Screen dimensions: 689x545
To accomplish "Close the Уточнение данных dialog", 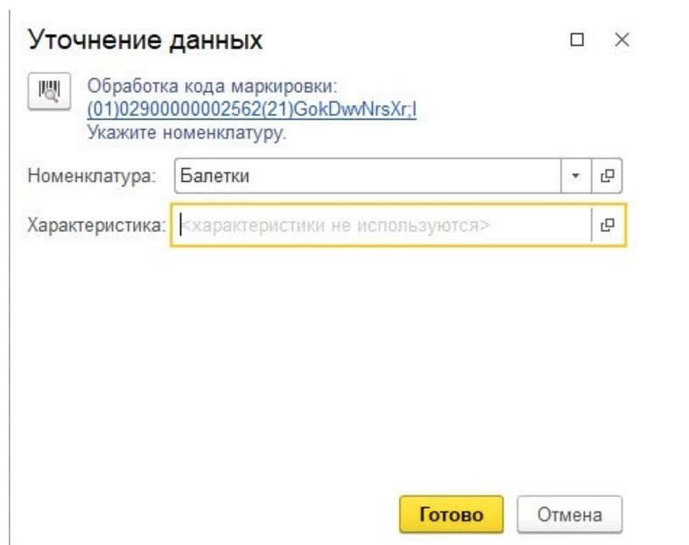I will click(622, 40).
